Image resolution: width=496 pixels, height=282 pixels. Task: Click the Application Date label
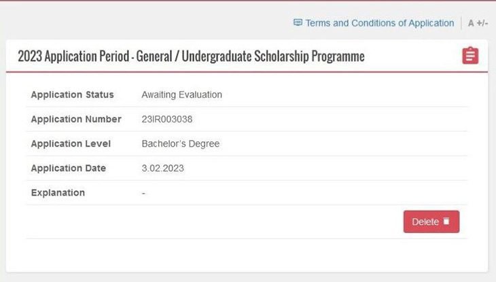69,168
